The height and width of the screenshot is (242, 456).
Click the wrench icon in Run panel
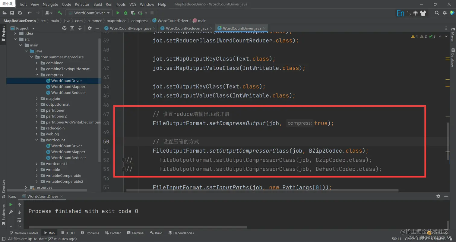coord(11,212)
